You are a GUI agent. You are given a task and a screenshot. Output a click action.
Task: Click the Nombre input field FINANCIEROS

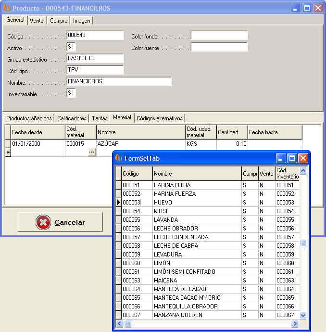[119, 82]
